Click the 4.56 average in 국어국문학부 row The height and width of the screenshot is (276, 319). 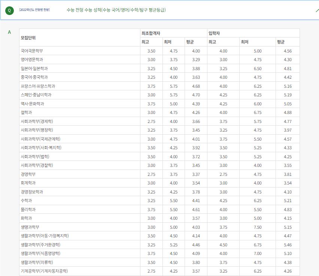pyautogui.click(x=288, y=51)
